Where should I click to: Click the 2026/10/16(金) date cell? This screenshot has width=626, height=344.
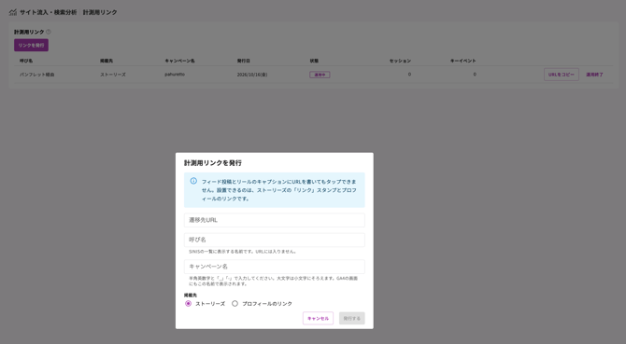[x=252, y=75]
